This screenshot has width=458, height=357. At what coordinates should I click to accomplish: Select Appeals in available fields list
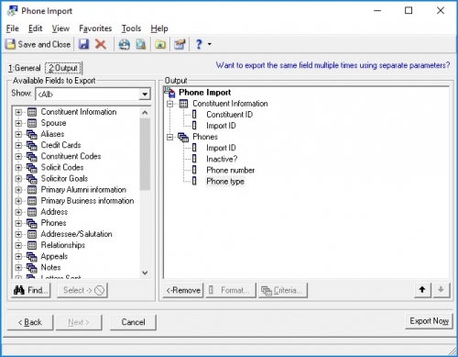click(54, 256)
